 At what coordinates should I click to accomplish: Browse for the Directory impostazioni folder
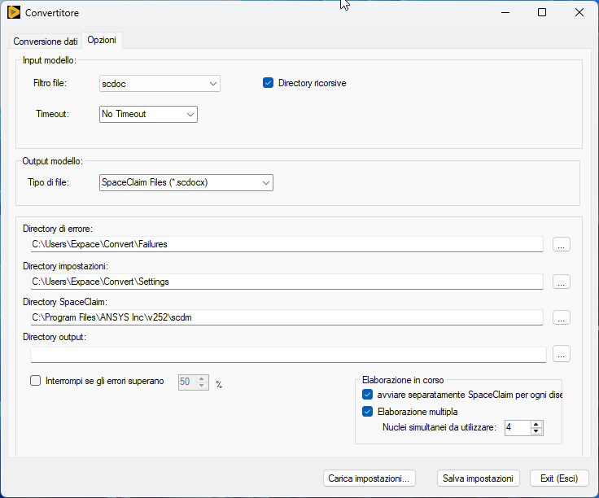click(562, 282)
